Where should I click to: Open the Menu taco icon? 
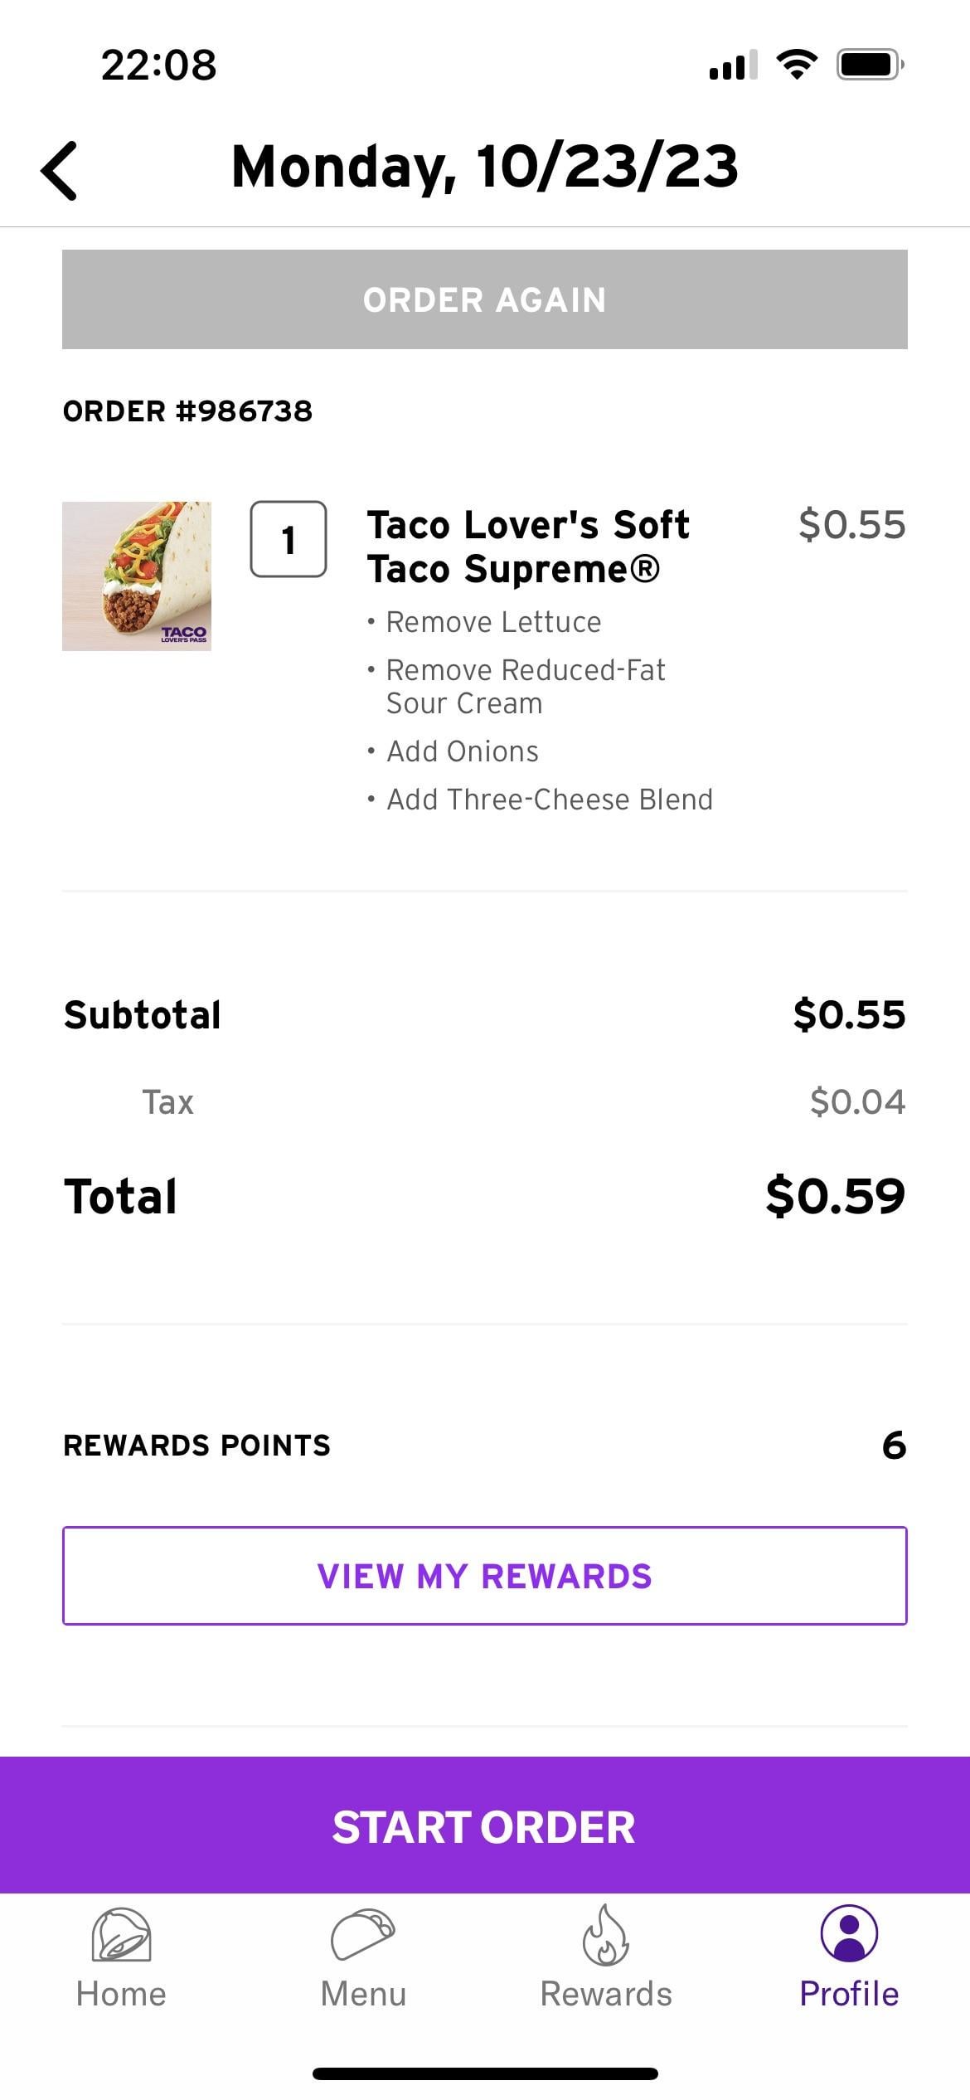coord(363,1934)
